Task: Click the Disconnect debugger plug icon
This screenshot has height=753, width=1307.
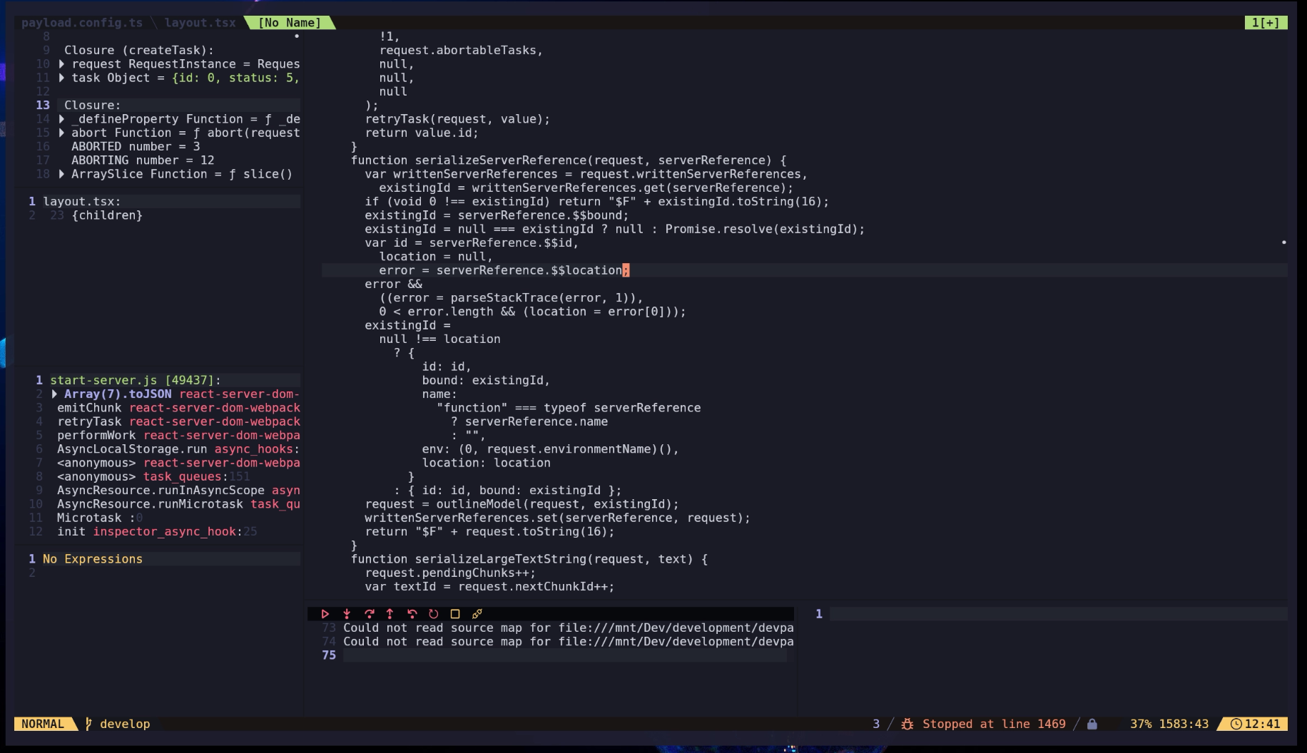Action: coord(476,614)
